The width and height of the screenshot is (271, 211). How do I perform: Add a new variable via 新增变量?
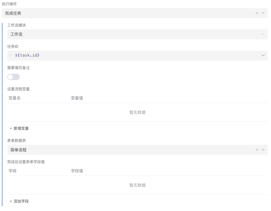point(19,128)
